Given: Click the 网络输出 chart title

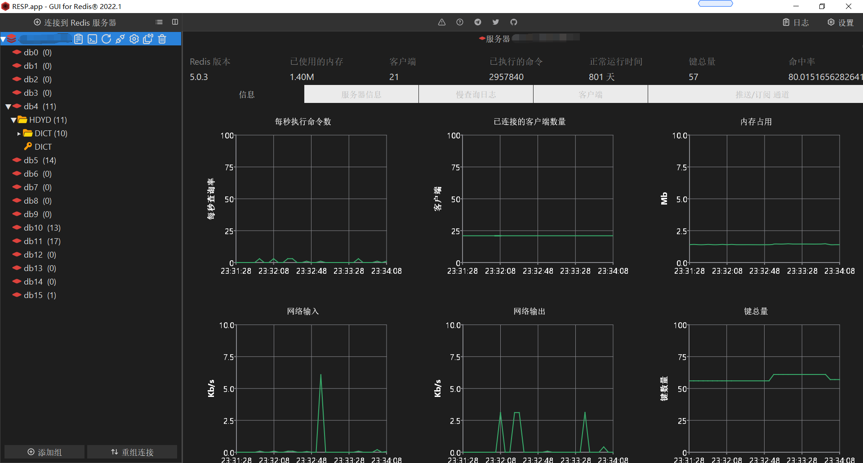Looking at the screenshot, I should pos(529,312).
